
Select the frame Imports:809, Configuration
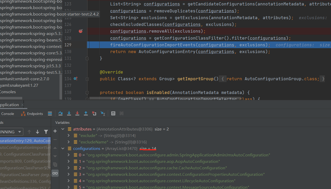[25, 161]
